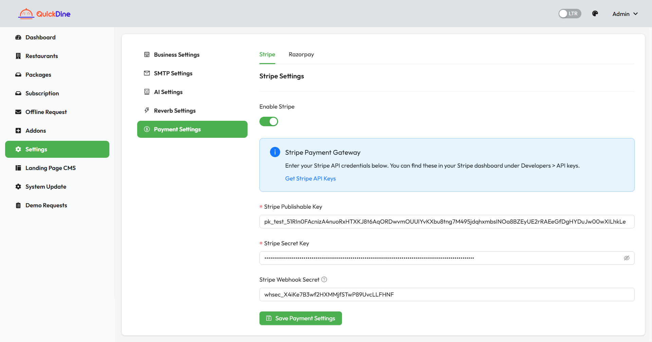Image resolution: width=652 pixels, height=342 pixels.
Task: Focus the Stripe Webhook Secret field
Action: pyautogui.click(x=447, y=294)
